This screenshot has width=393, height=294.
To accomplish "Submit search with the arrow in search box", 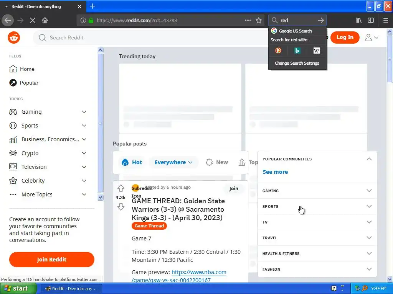I will [x=320, y=21].
